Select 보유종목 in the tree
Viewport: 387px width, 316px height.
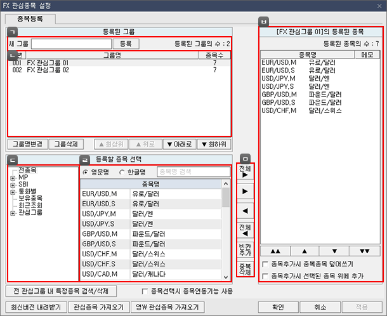(x=30, y=198)
